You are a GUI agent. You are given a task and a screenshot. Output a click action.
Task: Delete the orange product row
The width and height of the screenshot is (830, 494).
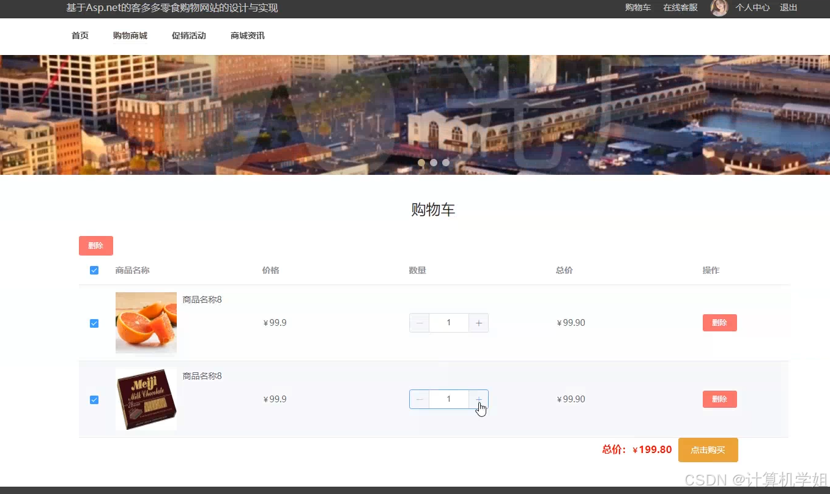[x=719, y=323]
